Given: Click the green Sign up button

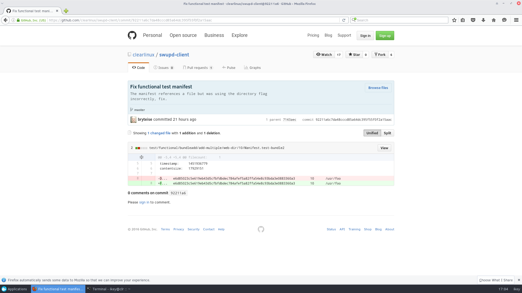Looking at the screenshot, I should 385,36.
